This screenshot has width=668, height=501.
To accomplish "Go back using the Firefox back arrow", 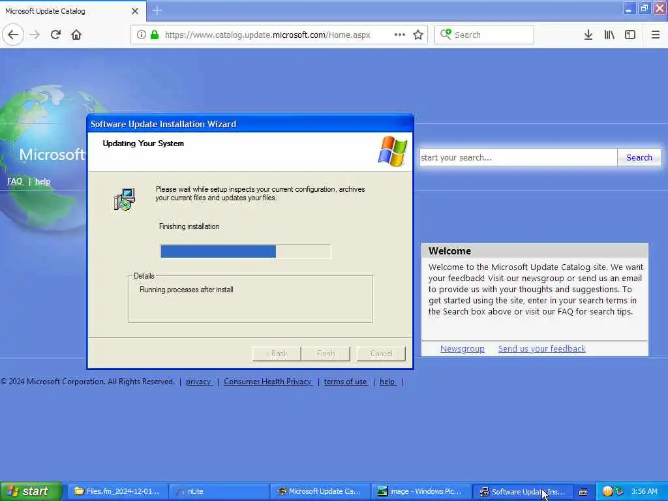I will (x=13, y=35).
